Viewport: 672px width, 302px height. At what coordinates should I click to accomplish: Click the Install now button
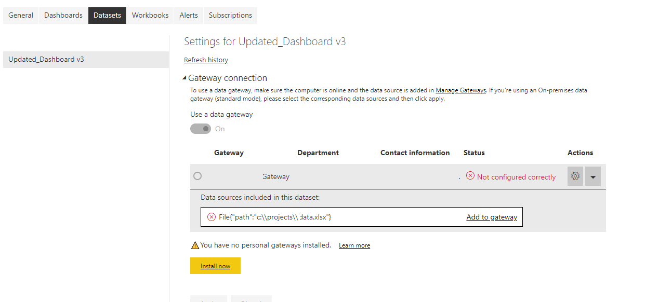click(x=215, y=266)
